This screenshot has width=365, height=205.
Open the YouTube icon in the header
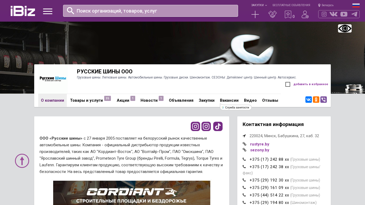point(344,14)
